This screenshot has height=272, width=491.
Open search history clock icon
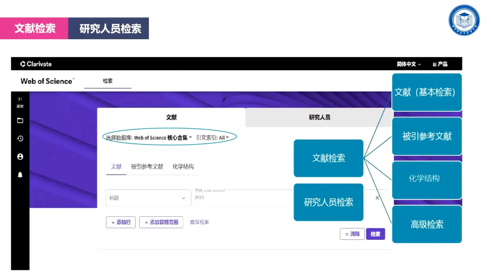click(x=20, y=138)
